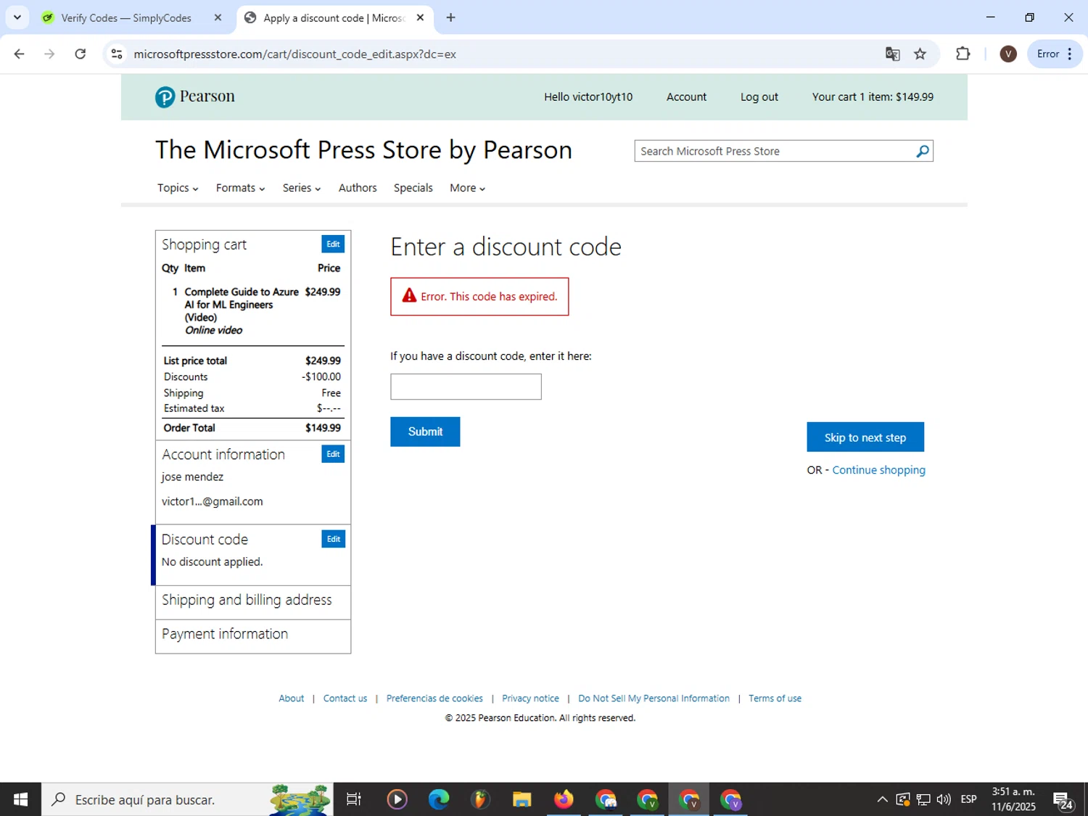Launch the media player taskbar icon
Viewport: 1088px width, 816px height.
pyautogui.click(x=397, y=799)
